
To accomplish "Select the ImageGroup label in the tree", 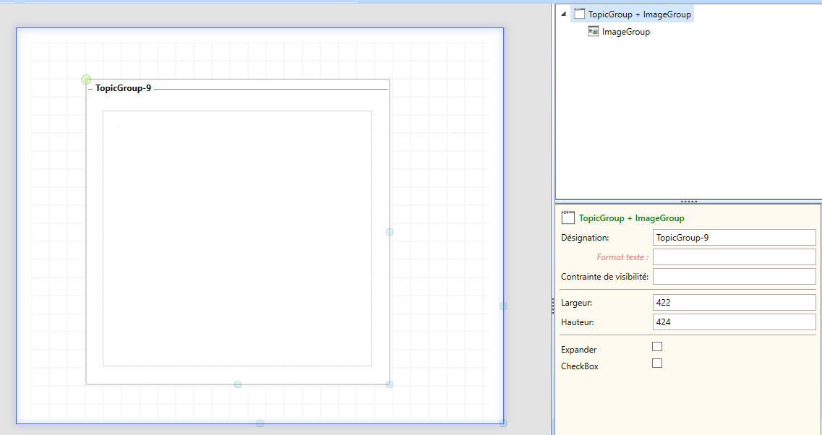I will (625, 32).
